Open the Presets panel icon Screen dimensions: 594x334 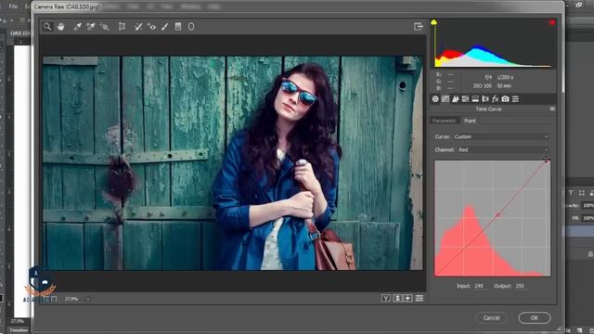coord(515,99)
